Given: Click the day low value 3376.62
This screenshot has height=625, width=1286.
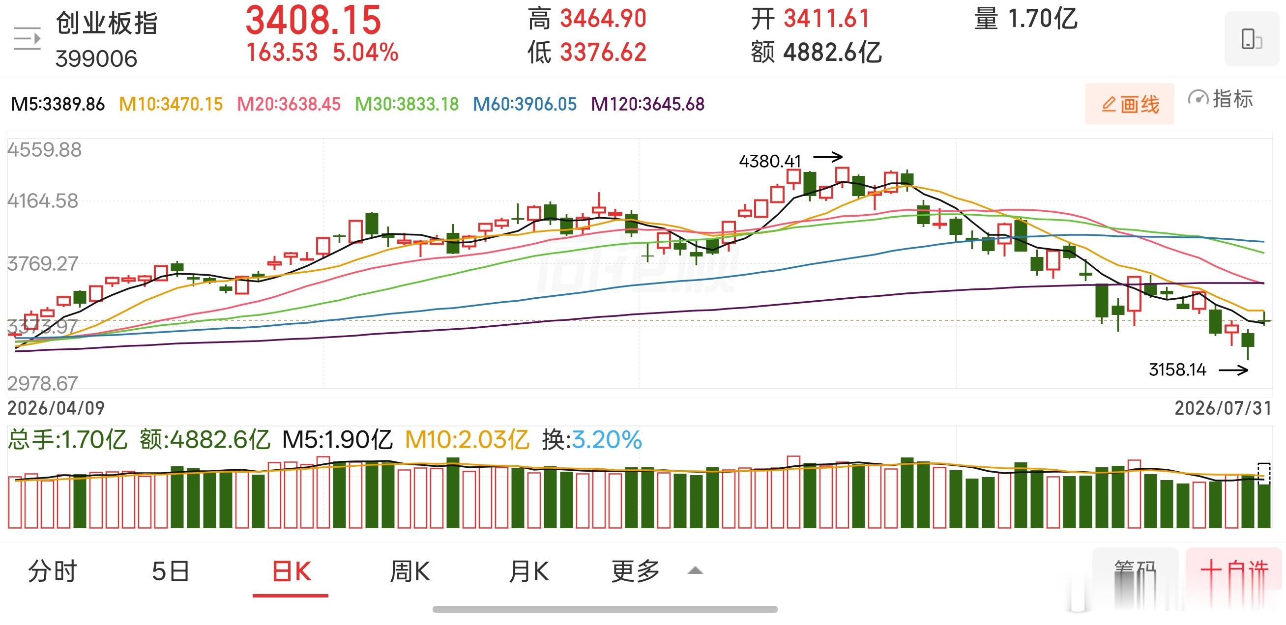Looking at the screenshot, I should click(603, 53).
